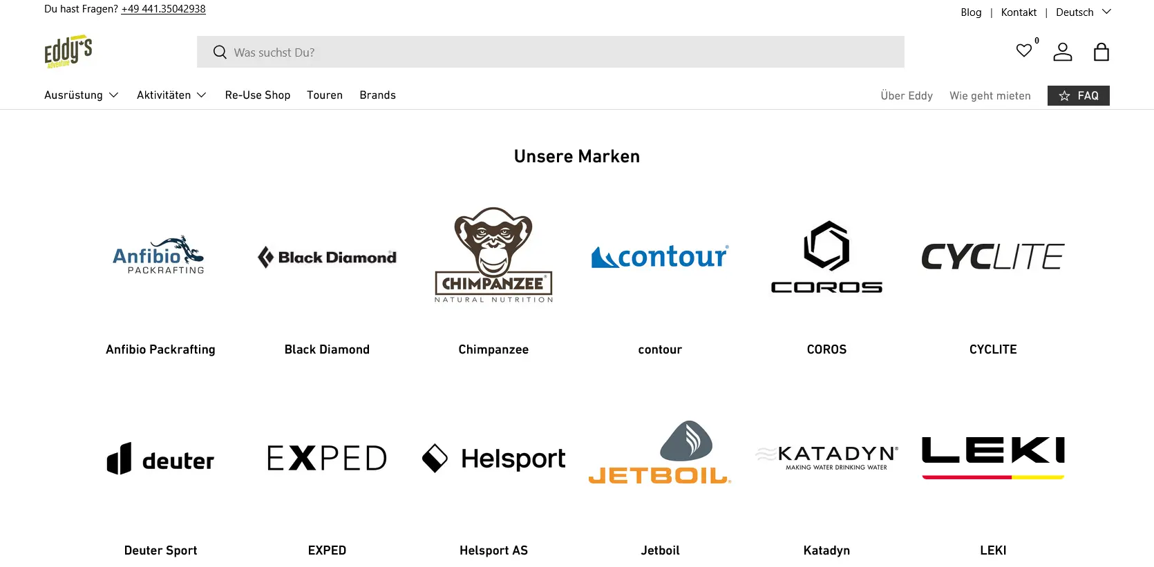Screen dimensions: 1154x567
Task: Click the COROS brand logo
Action: pos(826,257)
